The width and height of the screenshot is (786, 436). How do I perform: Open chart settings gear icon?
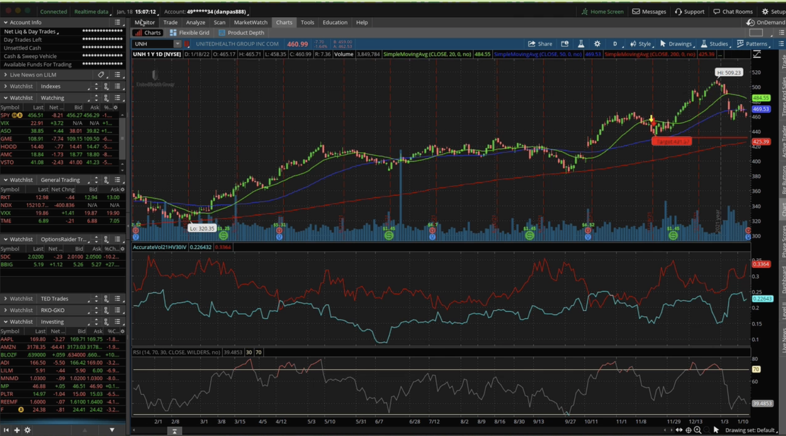pos(597,44)
